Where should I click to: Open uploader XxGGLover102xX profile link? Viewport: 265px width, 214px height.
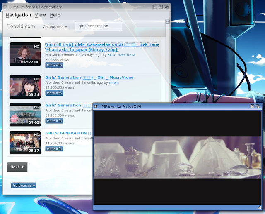(121, 55)
